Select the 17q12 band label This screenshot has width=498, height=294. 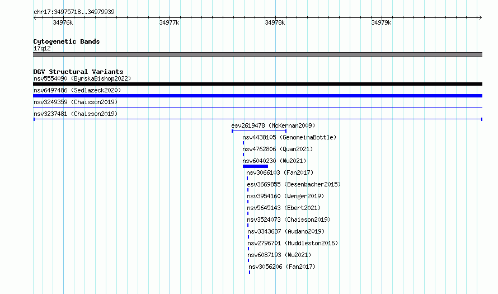pyautogui.click(x=42, y=48)
